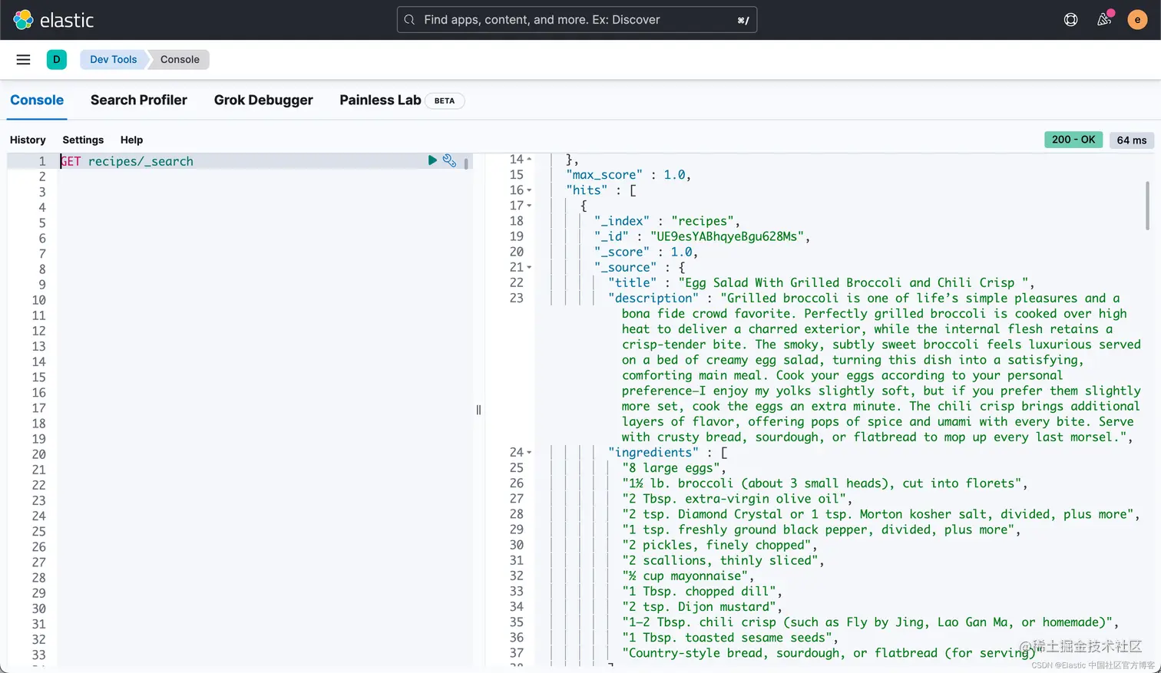
Task: Click the "description" key on line 23
Action: click(653, 298)
